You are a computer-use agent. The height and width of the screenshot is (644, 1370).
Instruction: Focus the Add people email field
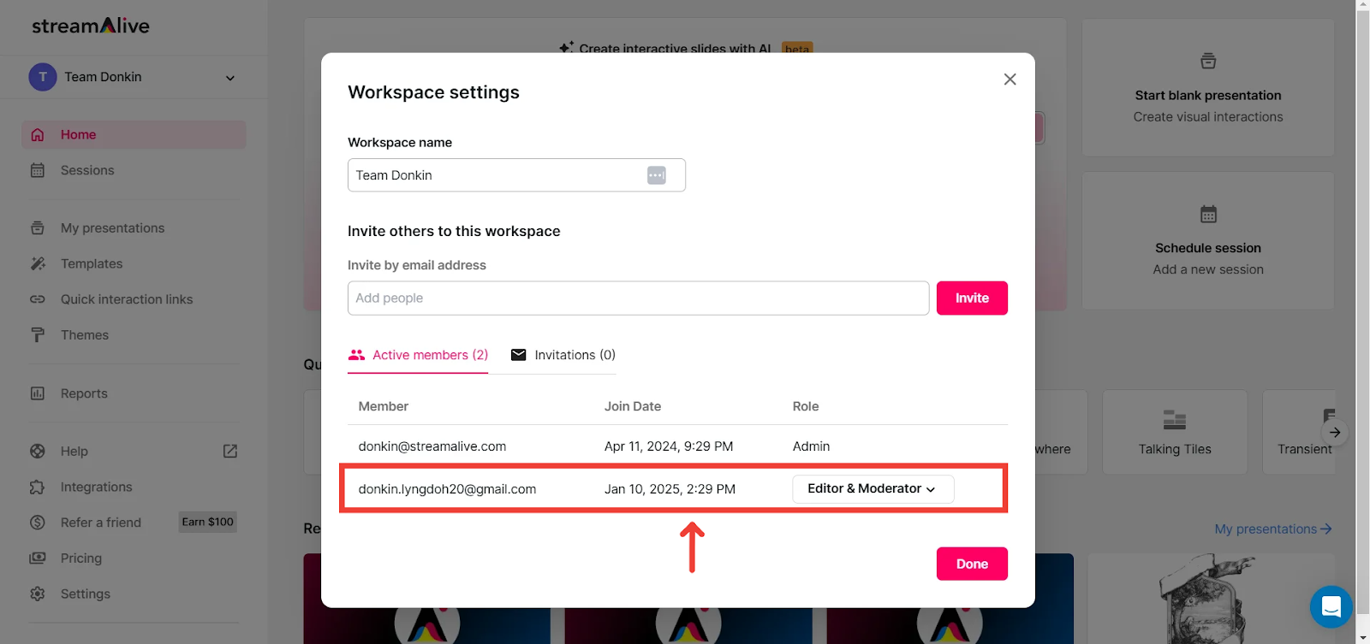[638, 298]
